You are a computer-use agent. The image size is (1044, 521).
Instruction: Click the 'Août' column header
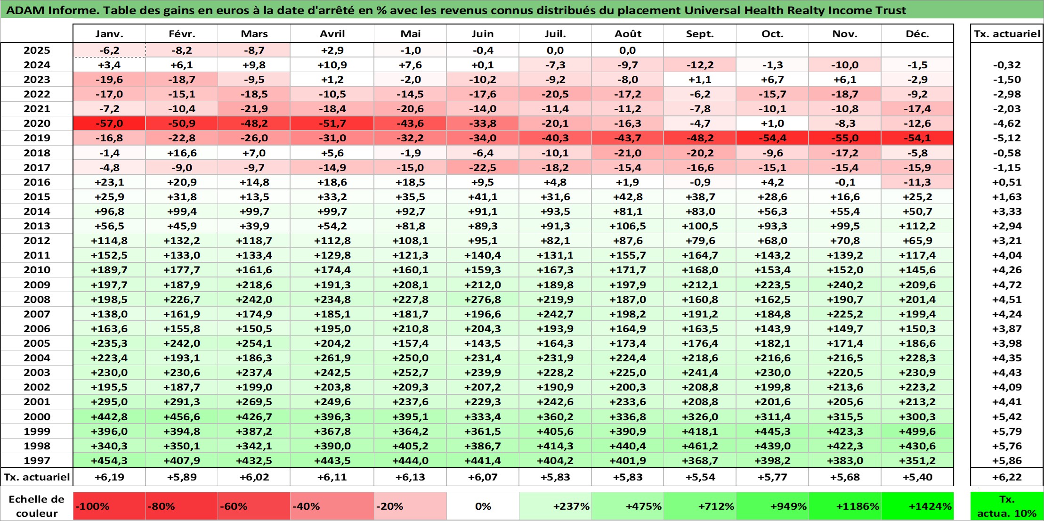coord(628,33)
